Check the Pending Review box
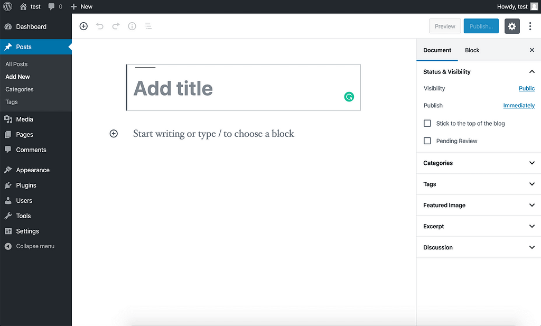The width and height of the screenshot is (541, 326). (427, 141)
